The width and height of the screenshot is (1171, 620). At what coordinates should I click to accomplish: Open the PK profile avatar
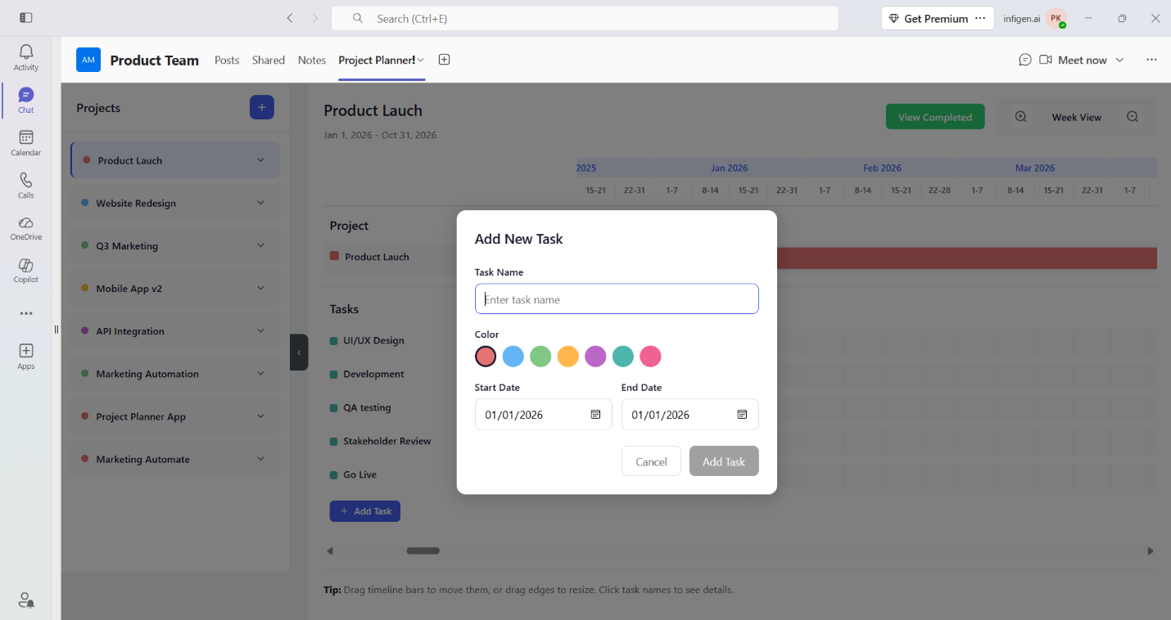[1056, 18]
